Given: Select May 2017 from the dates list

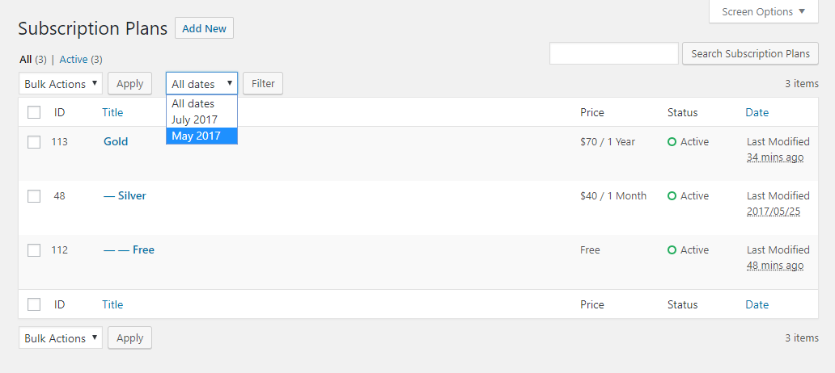Looking at the screenshot, I should pos(201,136).
